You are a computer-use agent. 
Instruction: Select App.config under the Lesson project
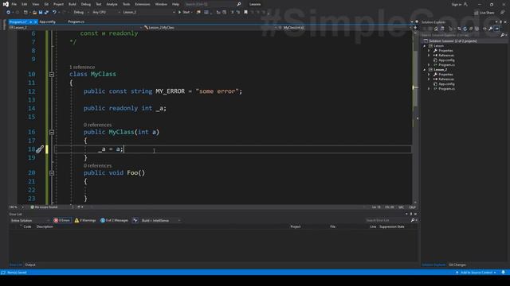[x=446, y=60]
